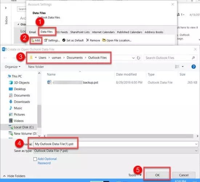Screen dimensions: 200x182
Task: Click Users in the address path
Action: click(43, 58)
